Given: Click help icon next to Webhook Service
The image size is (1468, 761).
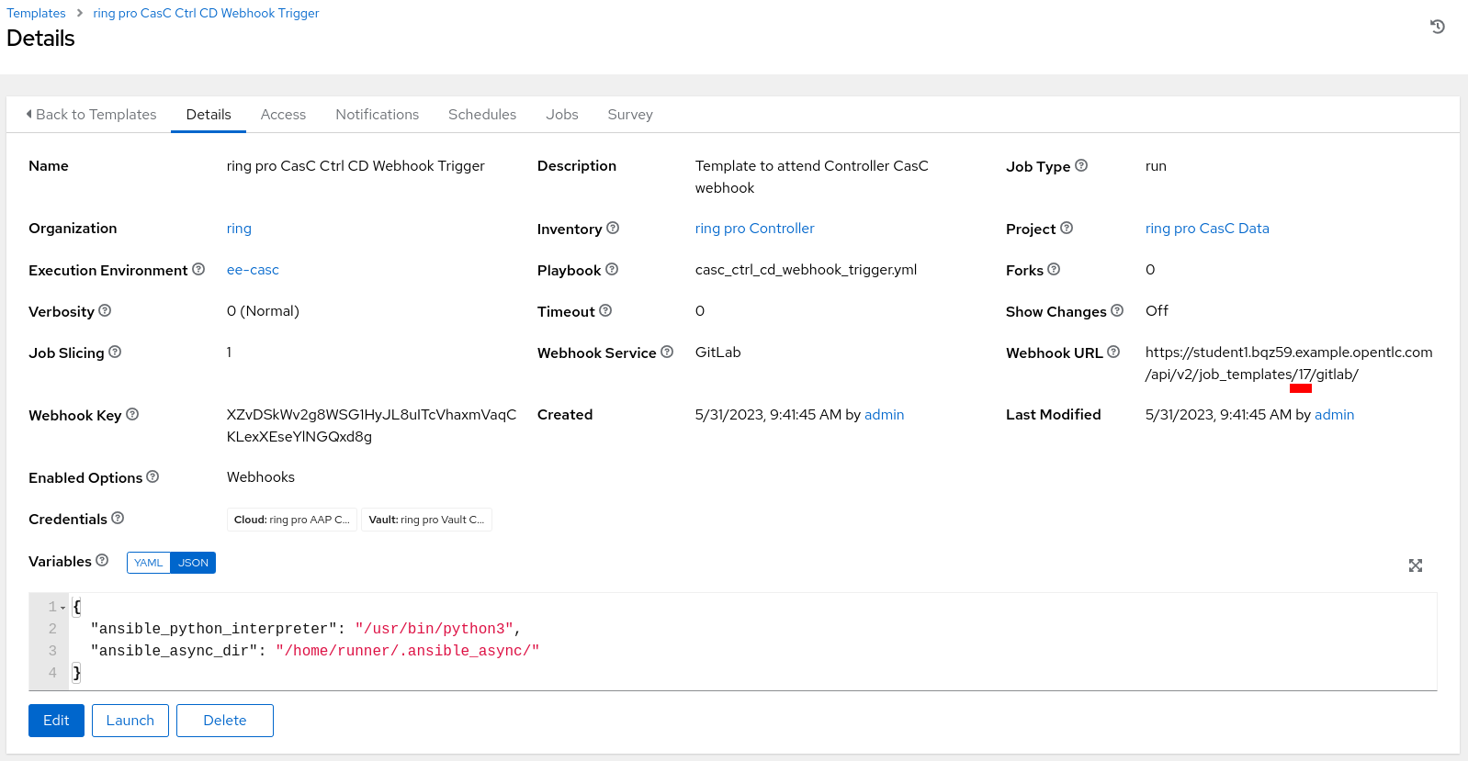Looking at the screenshot, I should tap(667, 352).
